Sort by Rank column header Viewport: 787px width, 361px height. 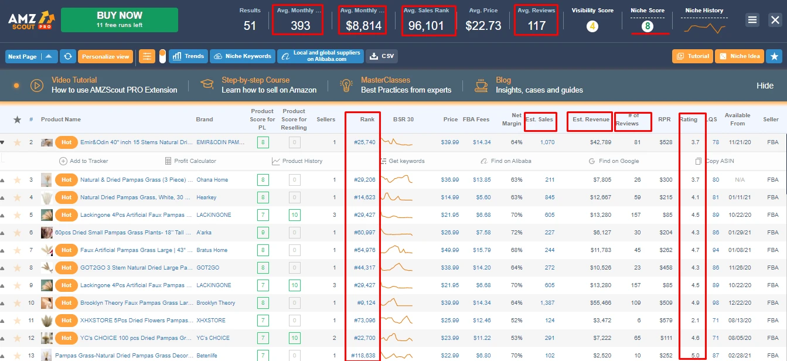click(x=367, y=120)
